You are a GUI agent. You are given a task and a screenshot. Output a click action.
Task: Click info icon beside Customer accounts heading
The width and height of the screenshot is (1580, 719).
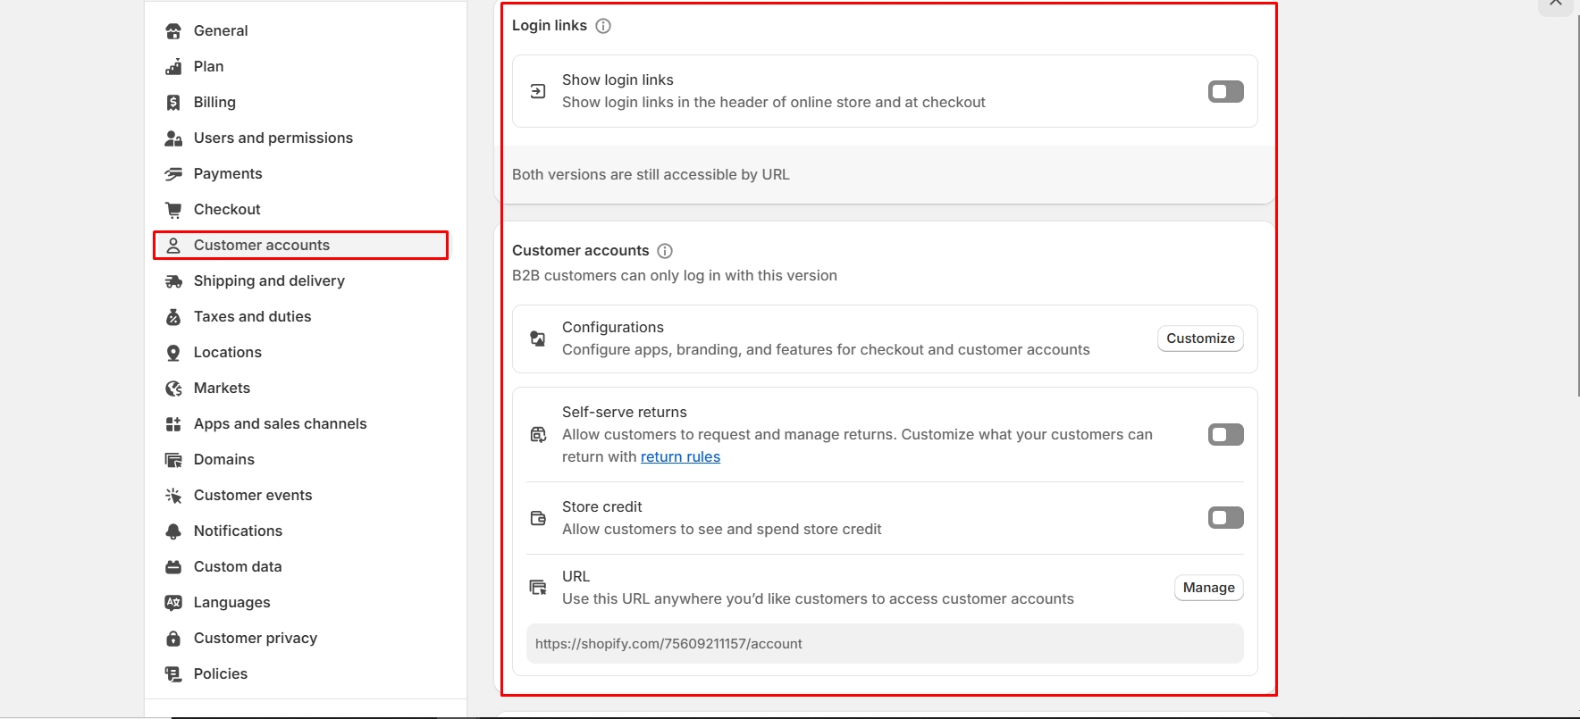[x=665, y=251]
